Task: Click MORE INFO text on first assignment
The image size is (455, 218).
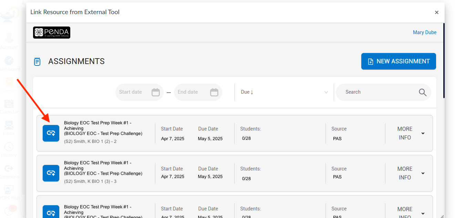Action: click(405, 133)
